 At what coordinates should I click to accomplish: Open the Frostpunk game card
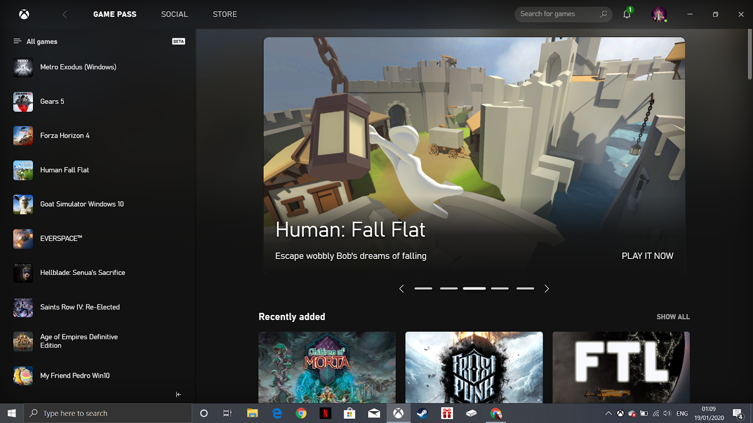click(474, 367)
